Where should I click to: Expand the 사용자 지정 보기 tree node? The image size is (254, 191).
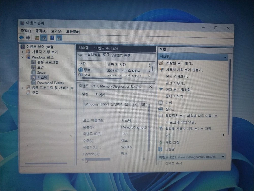point(23,52)
